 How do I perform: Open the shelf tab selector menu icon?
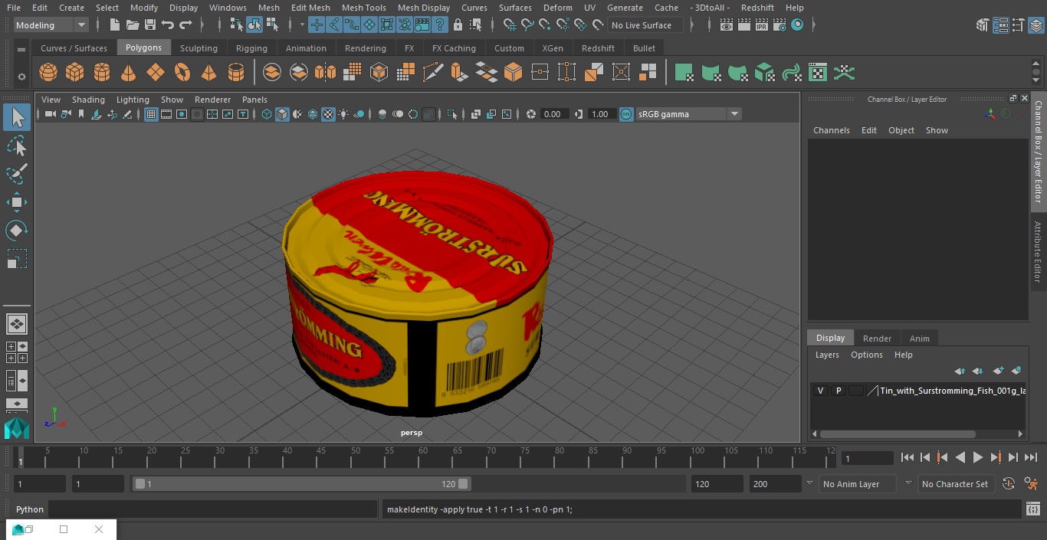21,49
